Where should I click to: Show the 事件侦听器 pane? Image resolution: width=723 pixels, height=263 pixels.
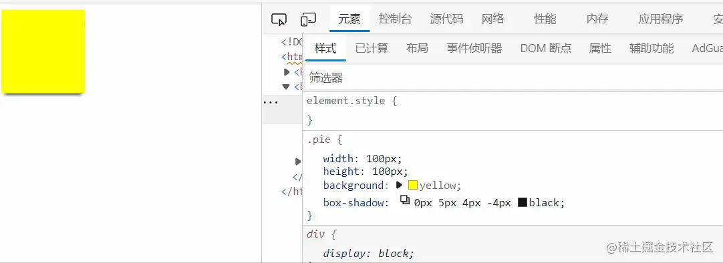pyautogui.click(x=474, y=48)
